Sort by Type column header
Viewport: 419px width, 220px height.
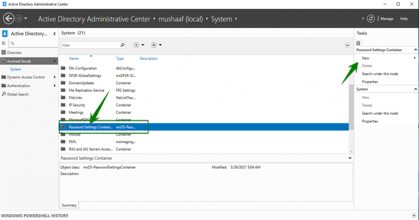tap(120, 58)
